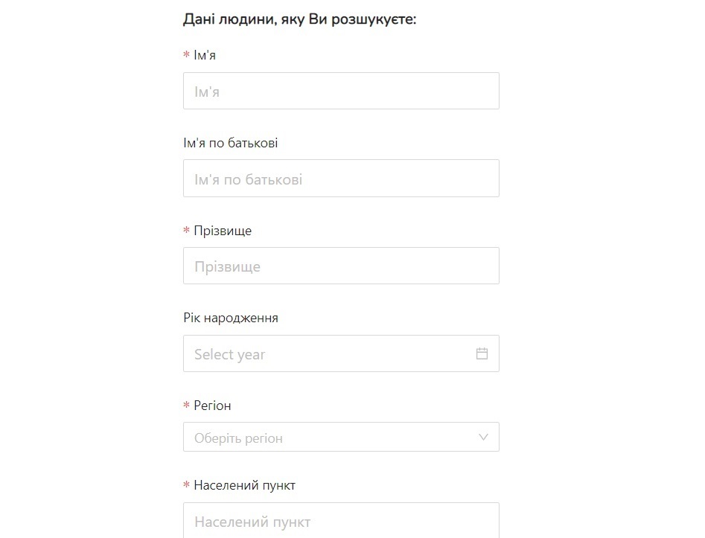705x538 pixels.
Task: Click the Ім'я по батькові field label
Action: 231,143
